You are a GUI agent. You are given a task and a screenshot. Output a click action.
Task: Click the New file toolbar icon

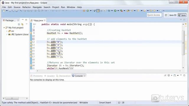point(4,11)
